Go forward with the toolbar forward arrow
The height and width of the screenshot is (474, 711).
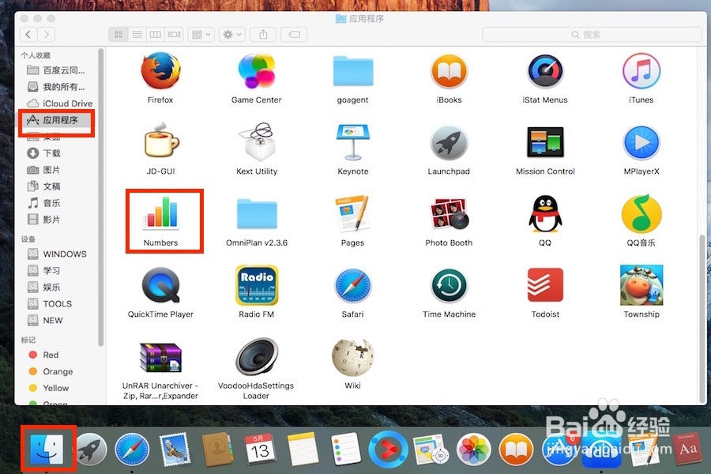tap(47, 35)
